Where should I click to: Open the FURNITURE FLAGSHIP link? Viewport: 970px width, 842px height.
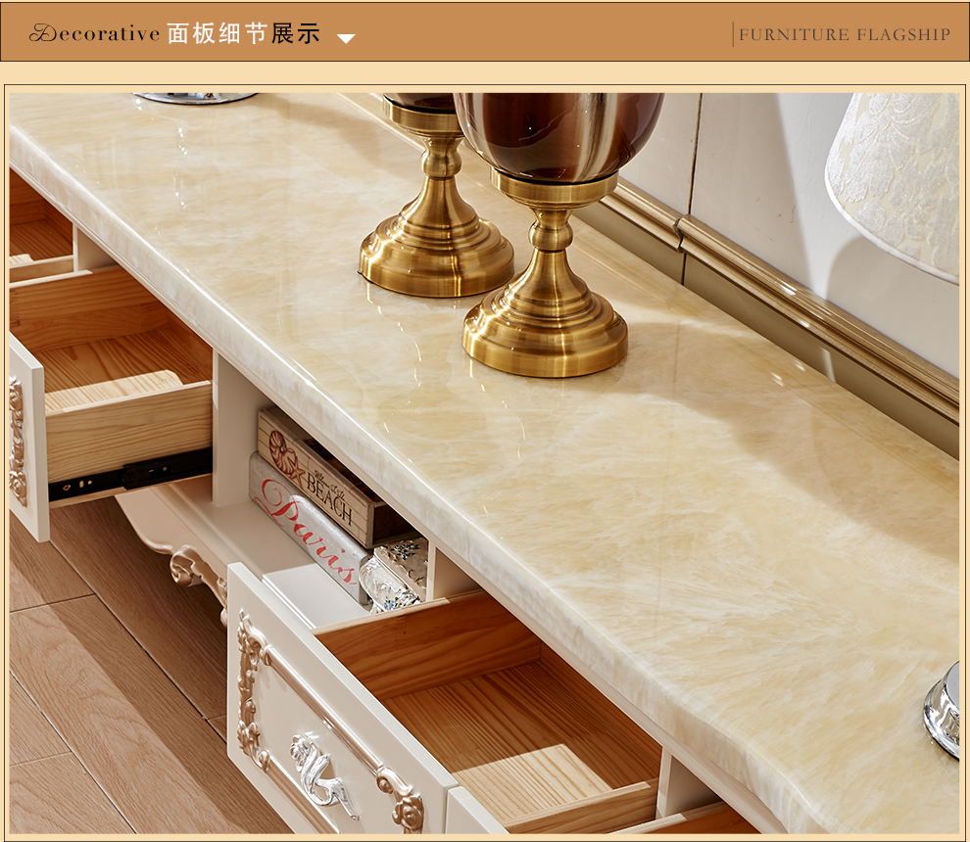(x=844, y=34)
